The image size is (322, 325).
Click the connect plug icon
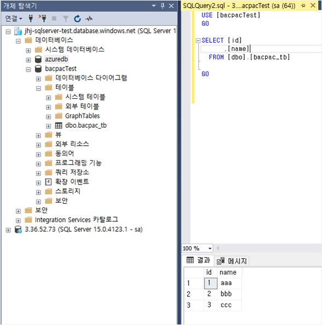click(31, 19)
